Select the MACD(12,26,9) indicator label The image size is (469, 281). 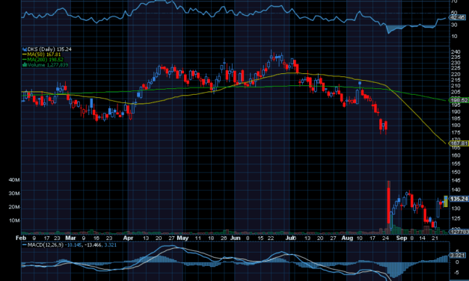[x=46, y=245]
